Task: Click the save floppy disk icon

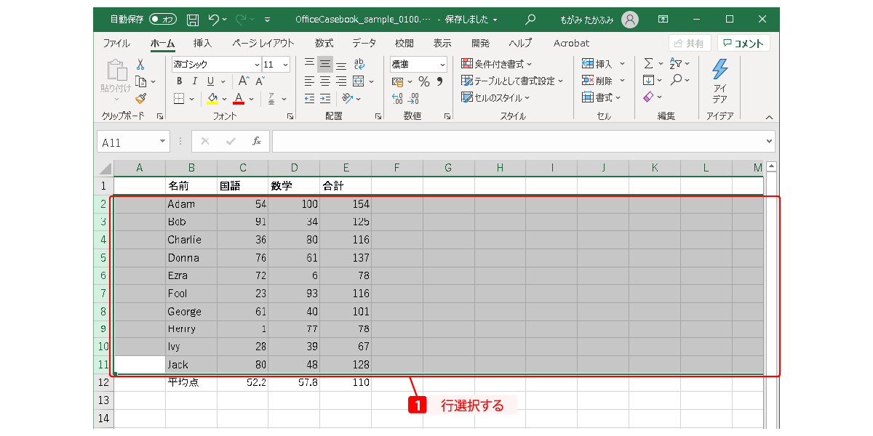Action: coord(192,20)
